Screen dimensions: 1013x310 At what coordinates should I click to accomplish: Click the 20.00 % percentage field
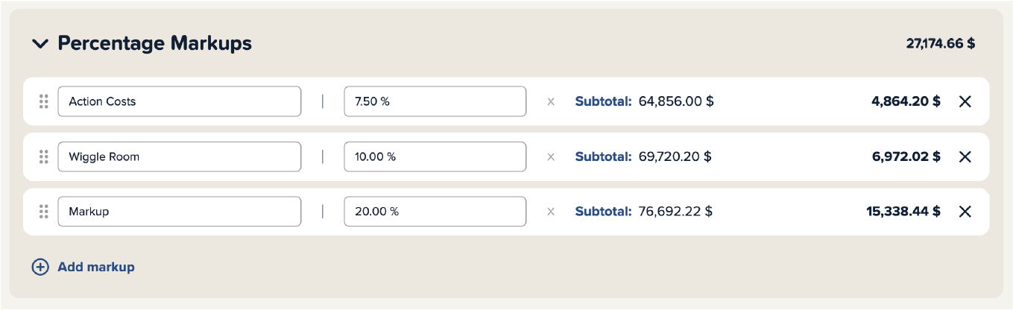click(435, 212)
